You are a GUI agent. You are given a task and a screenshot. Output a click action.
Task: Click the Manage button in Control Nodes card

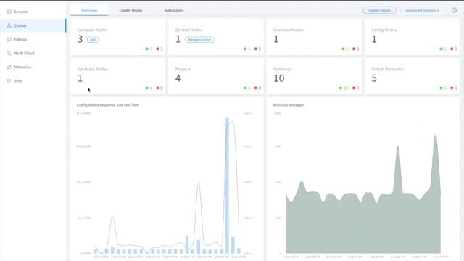pos(199,40)
